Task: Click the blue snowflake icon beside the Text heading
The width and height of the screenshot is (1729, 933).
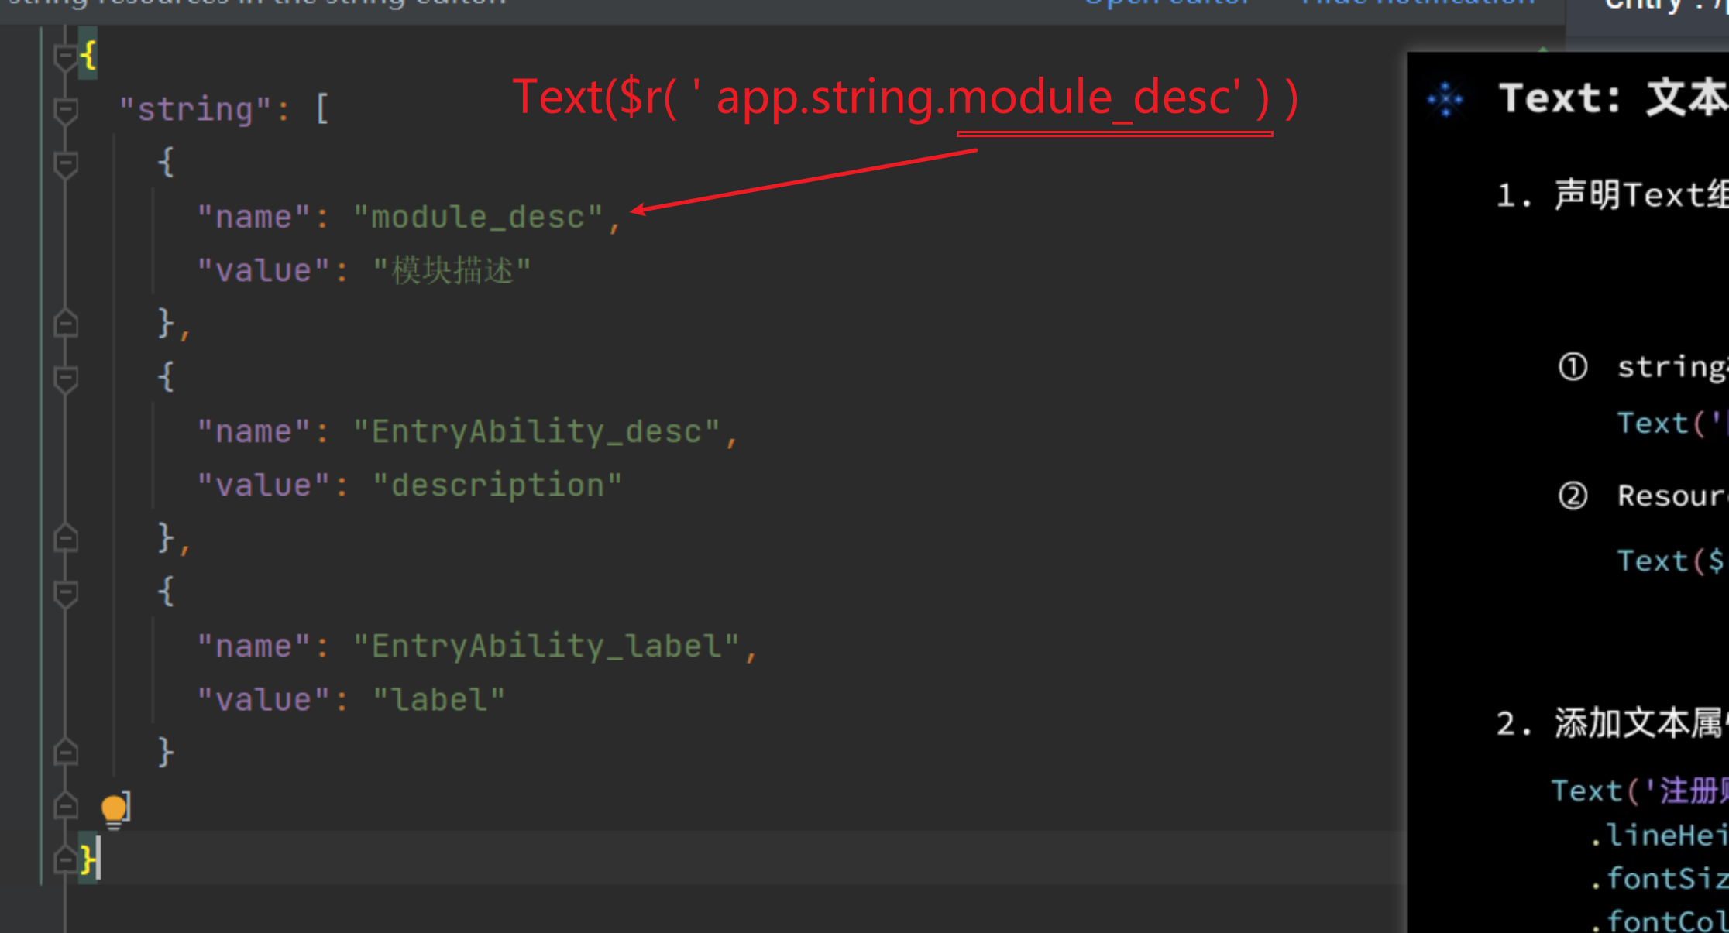Action: pyautogui.click(x=1445, y=99)
